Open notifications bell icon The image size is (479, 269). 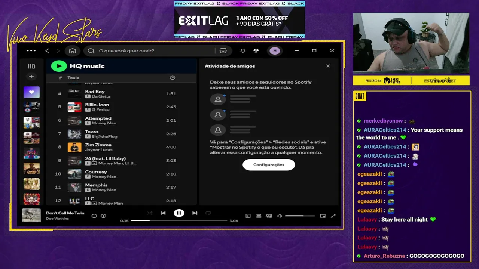(x=243, y=51)
